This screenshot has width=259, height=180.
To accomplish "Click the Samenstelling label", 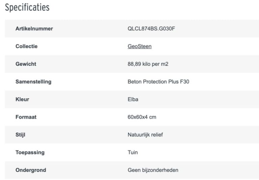I will click(x=33, y=82).
